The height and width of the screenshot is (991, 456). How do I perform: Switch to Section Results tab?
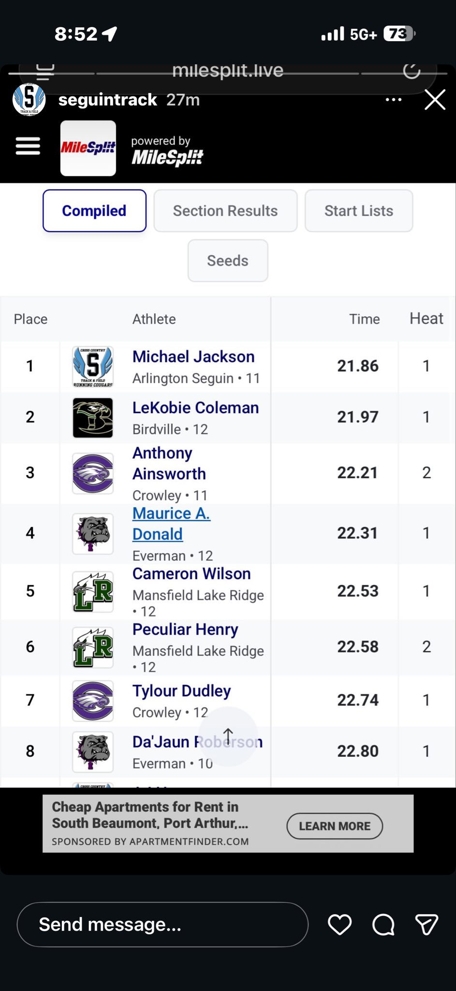click(x=225, y=211)
